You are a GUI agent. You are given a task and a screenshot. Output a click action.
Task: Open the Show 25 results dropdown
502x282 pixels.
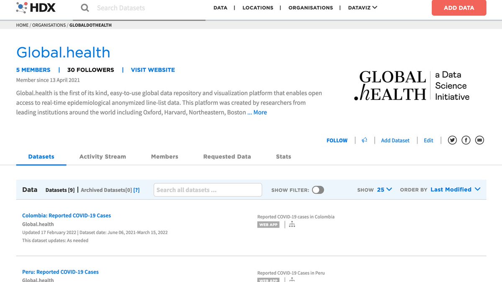coord(384,190)
